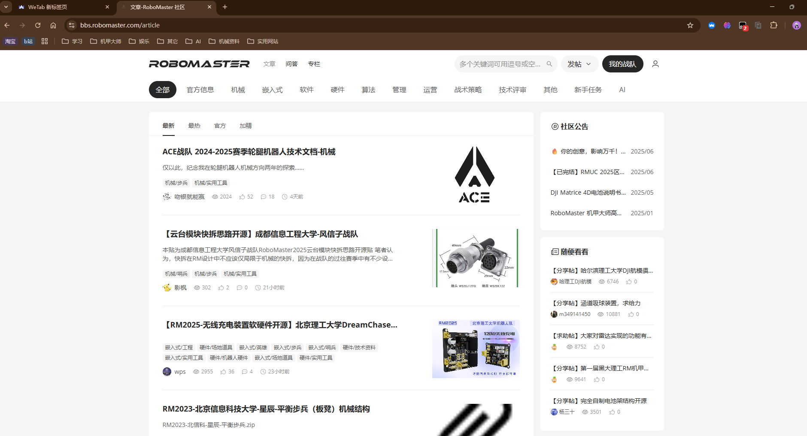
Task: Open article RM2023-北京信息科技大学-星辰-平衡步兵
Action: point(266,409)
